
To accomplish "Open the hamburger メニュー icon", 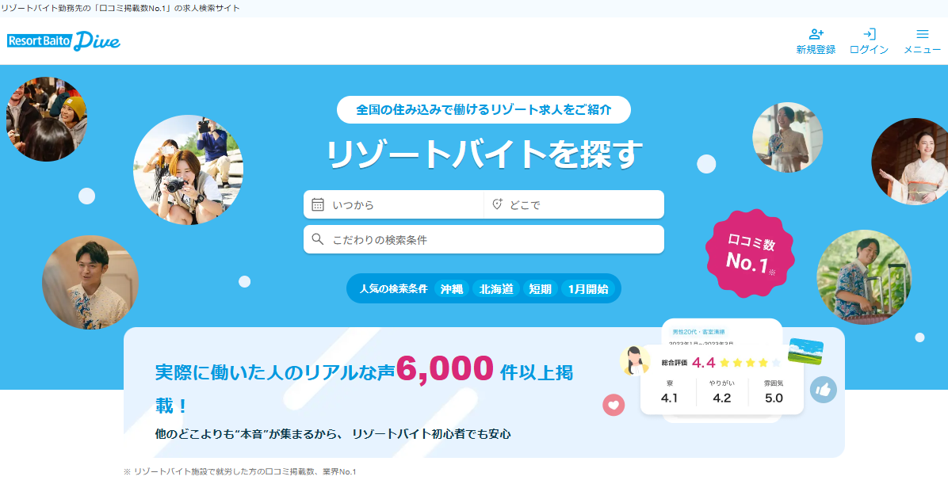I will (x=922, y=34).
